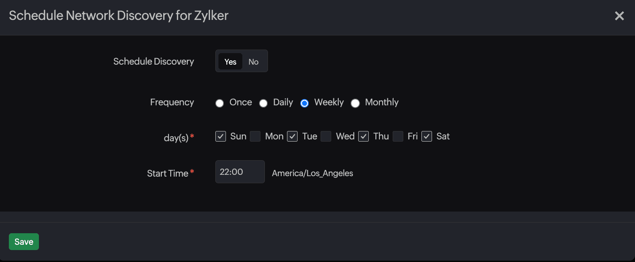Tick the Fri day checkbox
Viewport: 635px width, 262px height.
coord(398,136)
